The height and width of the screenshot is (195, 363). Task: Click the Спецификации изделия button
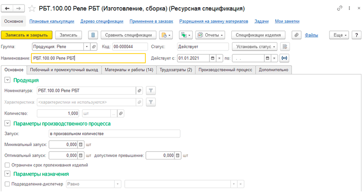point(258,35)
